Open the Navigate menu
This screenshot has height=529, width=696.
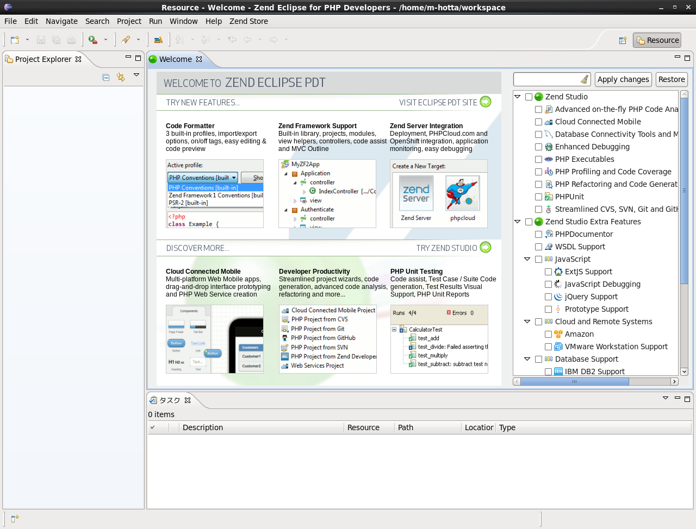click(61, 21)
